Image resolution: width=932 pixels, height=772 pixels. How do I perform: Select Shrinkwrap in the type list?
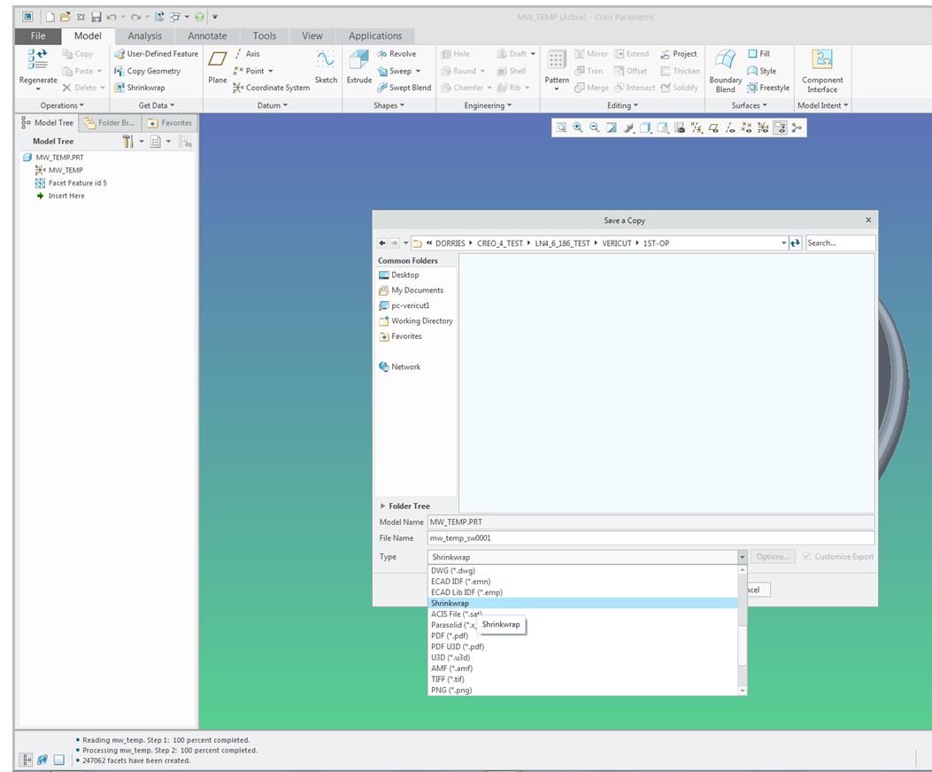coord(582,603)
